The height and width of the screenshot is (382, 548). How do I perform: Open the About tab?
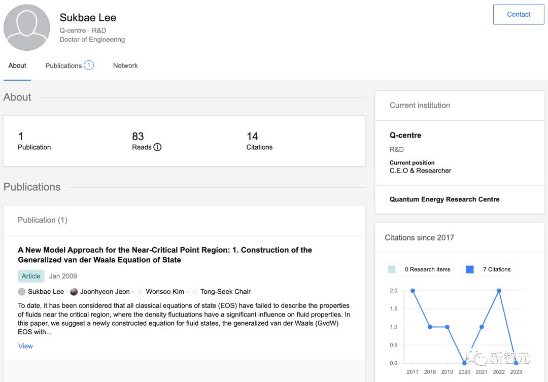point(17,65)
